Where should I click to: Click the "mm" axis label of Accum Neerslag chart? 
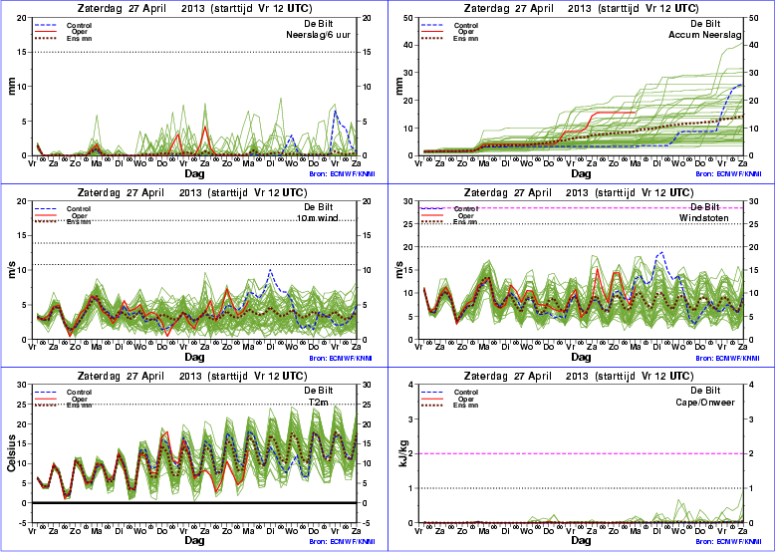coord(398,87)
